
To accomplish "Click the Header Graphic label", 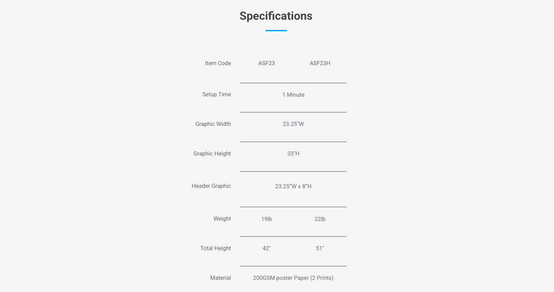I will (211, 186).
